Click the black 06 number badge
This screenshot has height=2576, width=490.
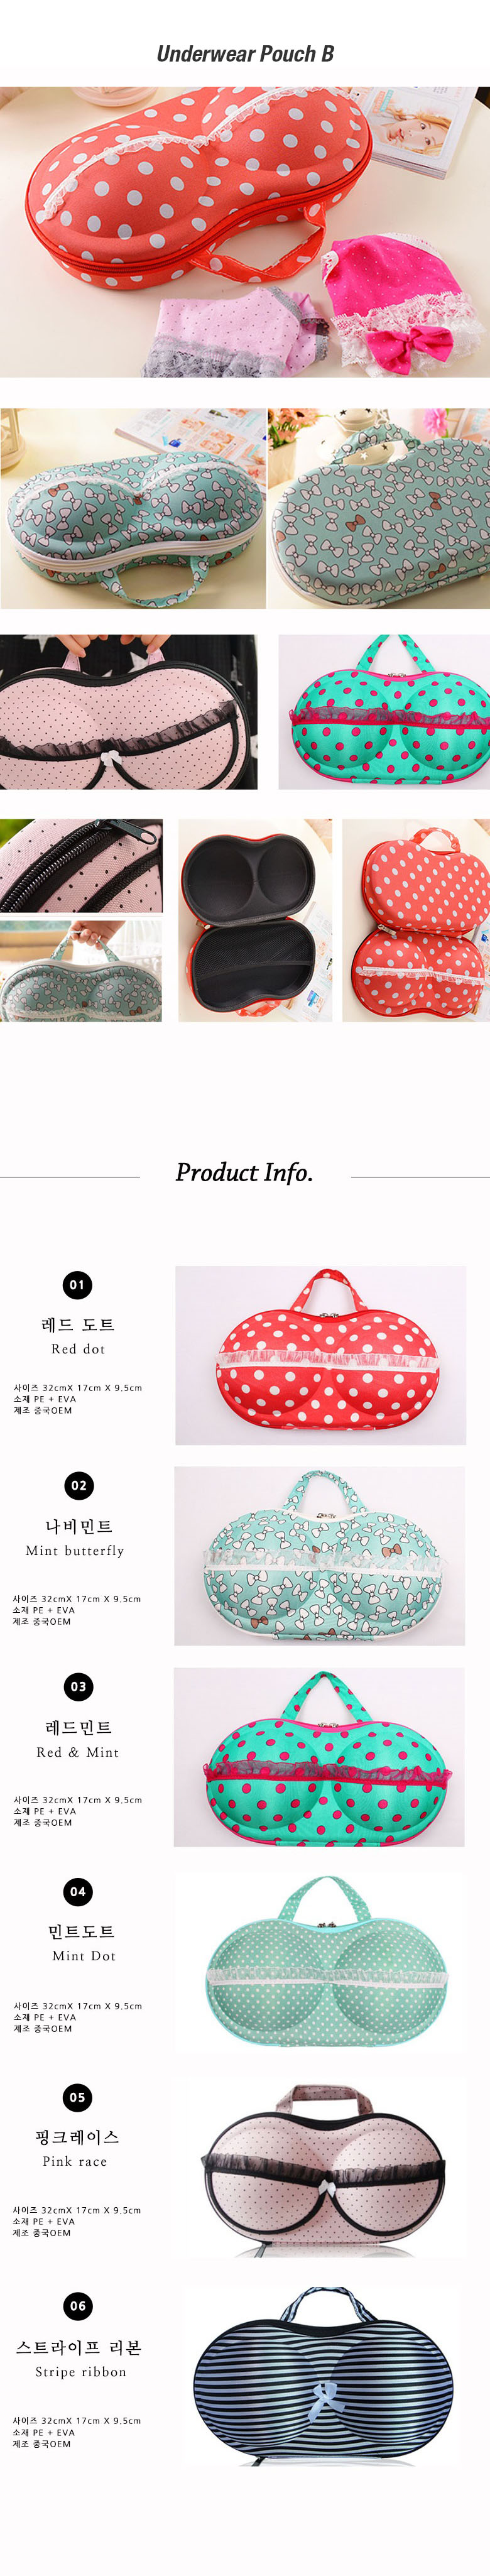pyautogui.click(x=78, y=2306)
